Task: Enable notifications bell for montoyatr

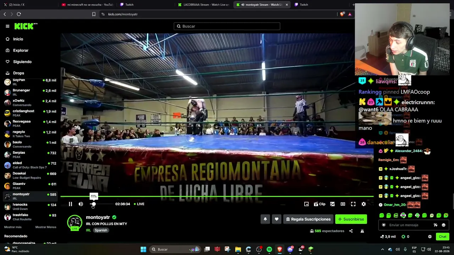Action: tap(265, 219)
